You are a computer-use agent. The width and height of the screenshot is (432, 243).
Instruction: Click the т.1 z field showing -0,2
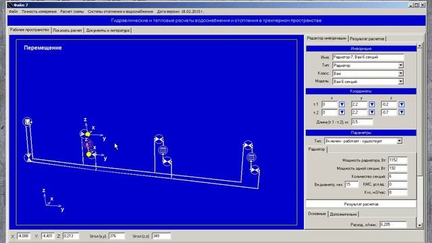click(x=389, y=105)
